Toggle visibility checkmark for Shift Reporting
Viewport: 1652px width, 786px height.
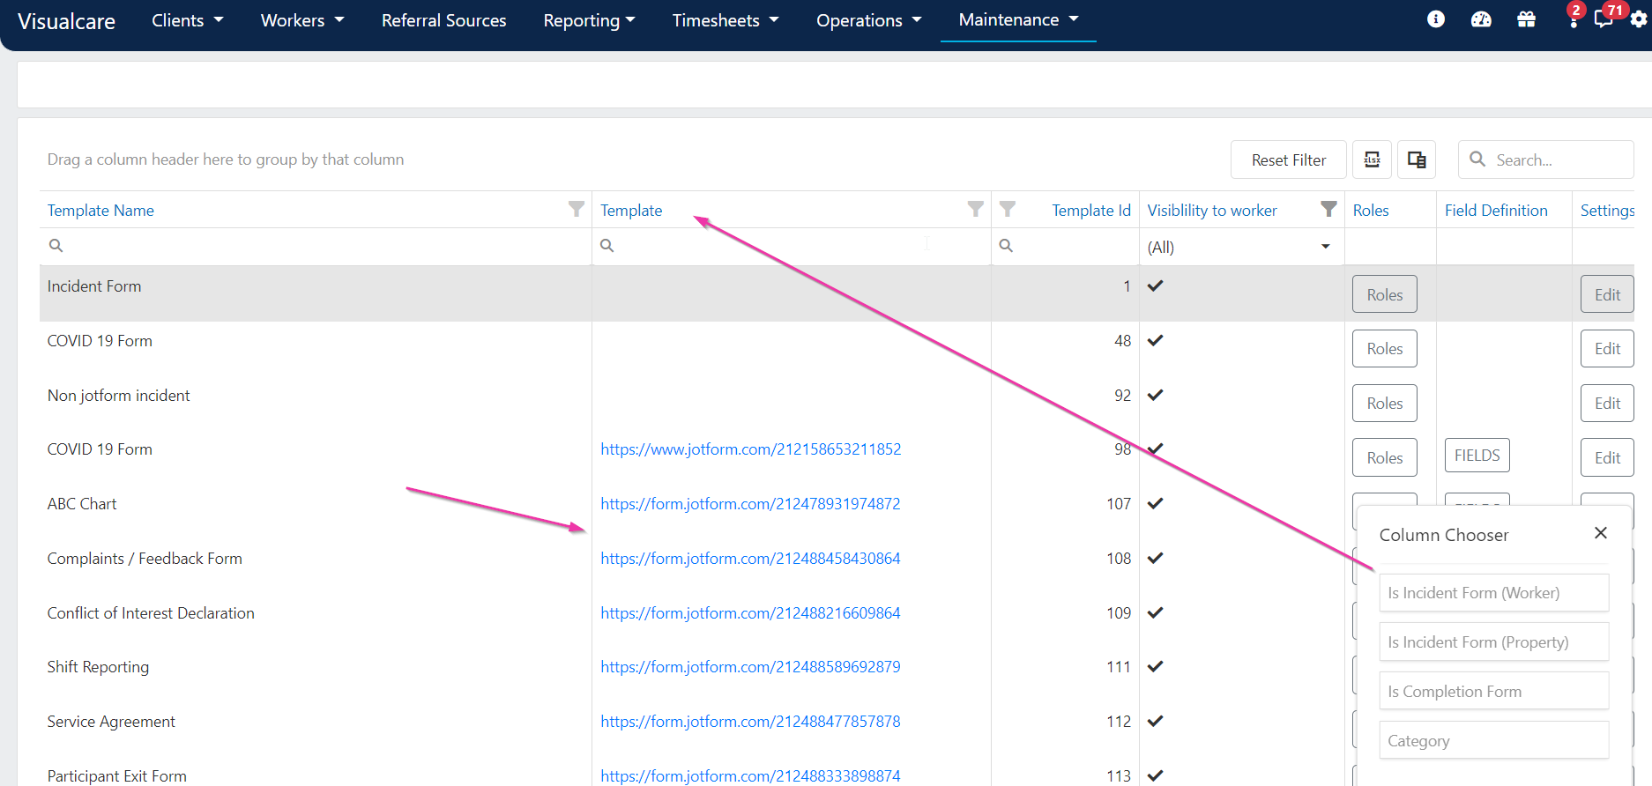[x=1156, y=666]
